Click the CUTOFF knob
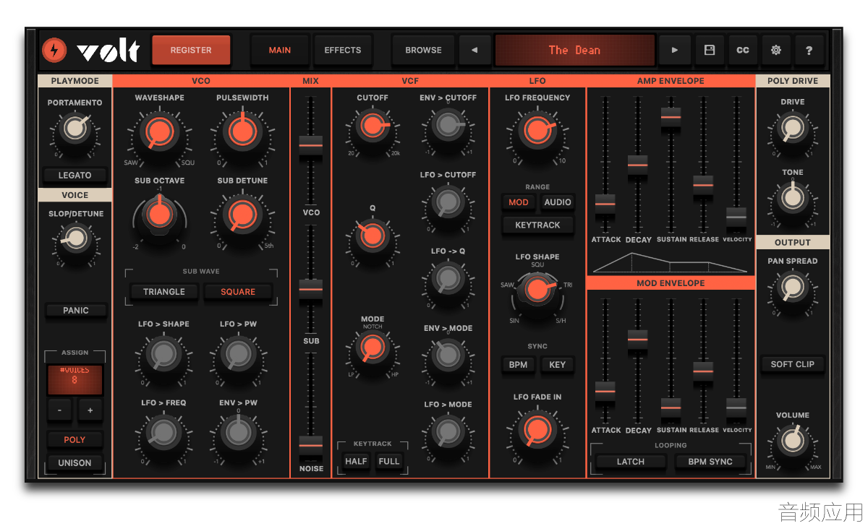868x526 pixels. (372, 126)
